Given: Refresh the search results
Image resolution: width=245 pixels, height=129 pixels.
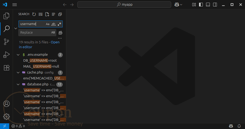Looking at the screenshot, I should [x=34, y=14].
